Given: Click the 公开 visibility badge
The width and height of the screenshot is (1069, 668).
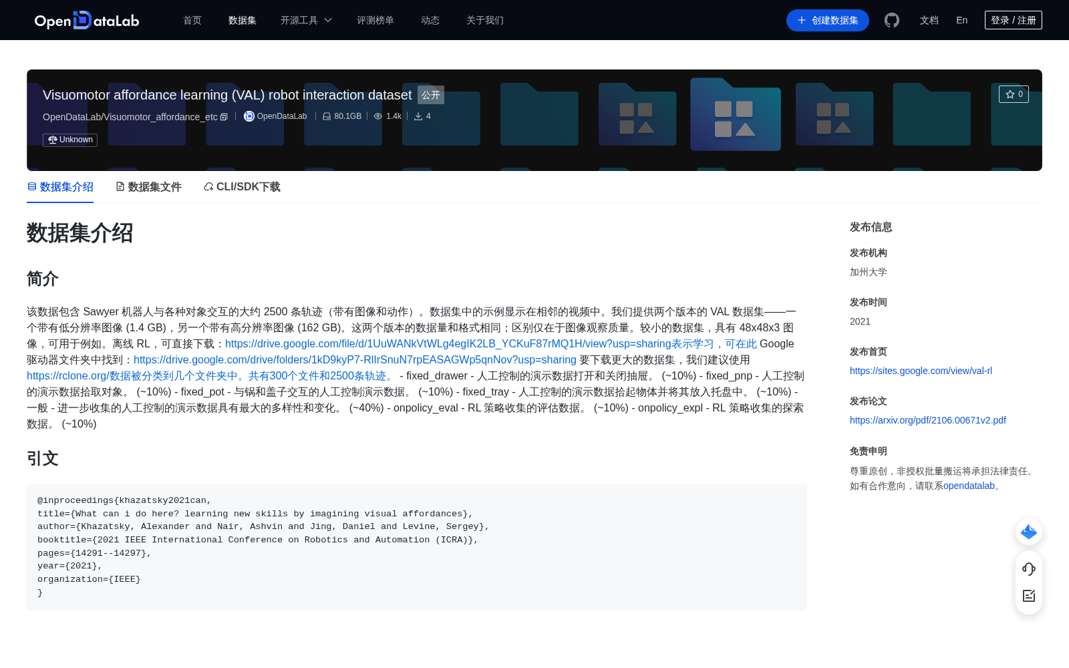Looking at the screenshot, I should (431, 95).
